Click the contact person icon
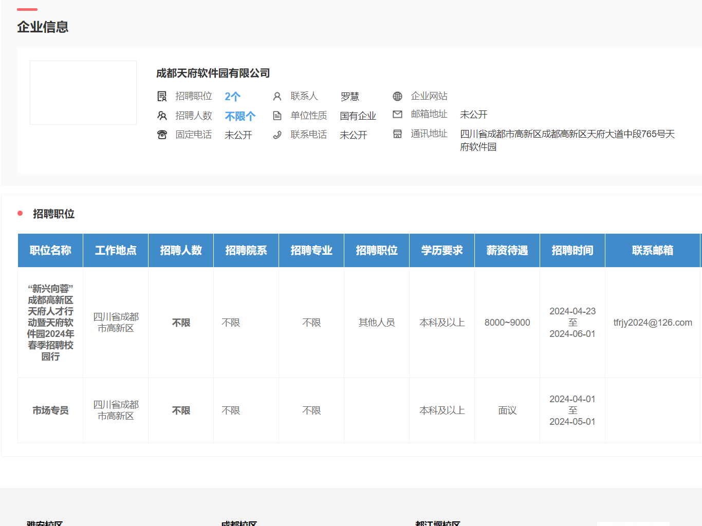 [x=277, y=97]
